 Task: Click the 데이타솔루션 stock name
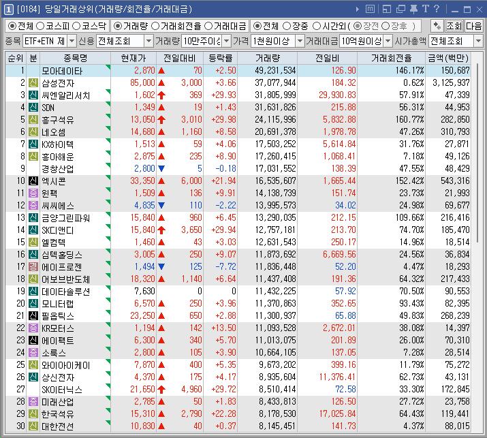[x=66, y=291]
